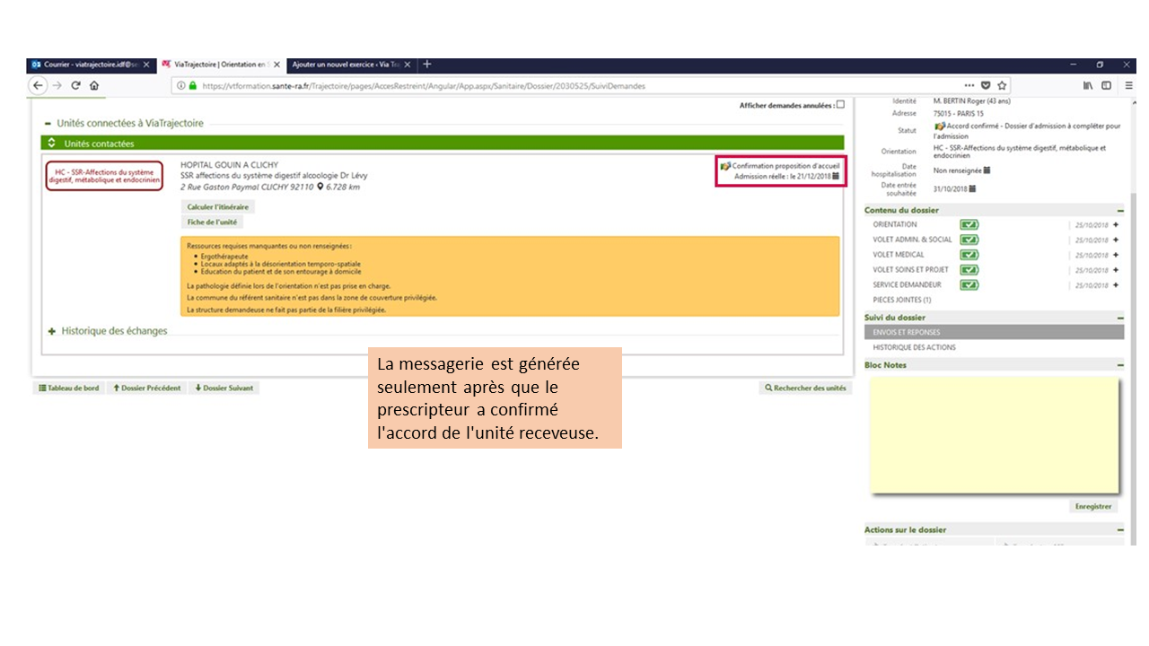Click the browser home icon
1149x646 pixels.
94,86
